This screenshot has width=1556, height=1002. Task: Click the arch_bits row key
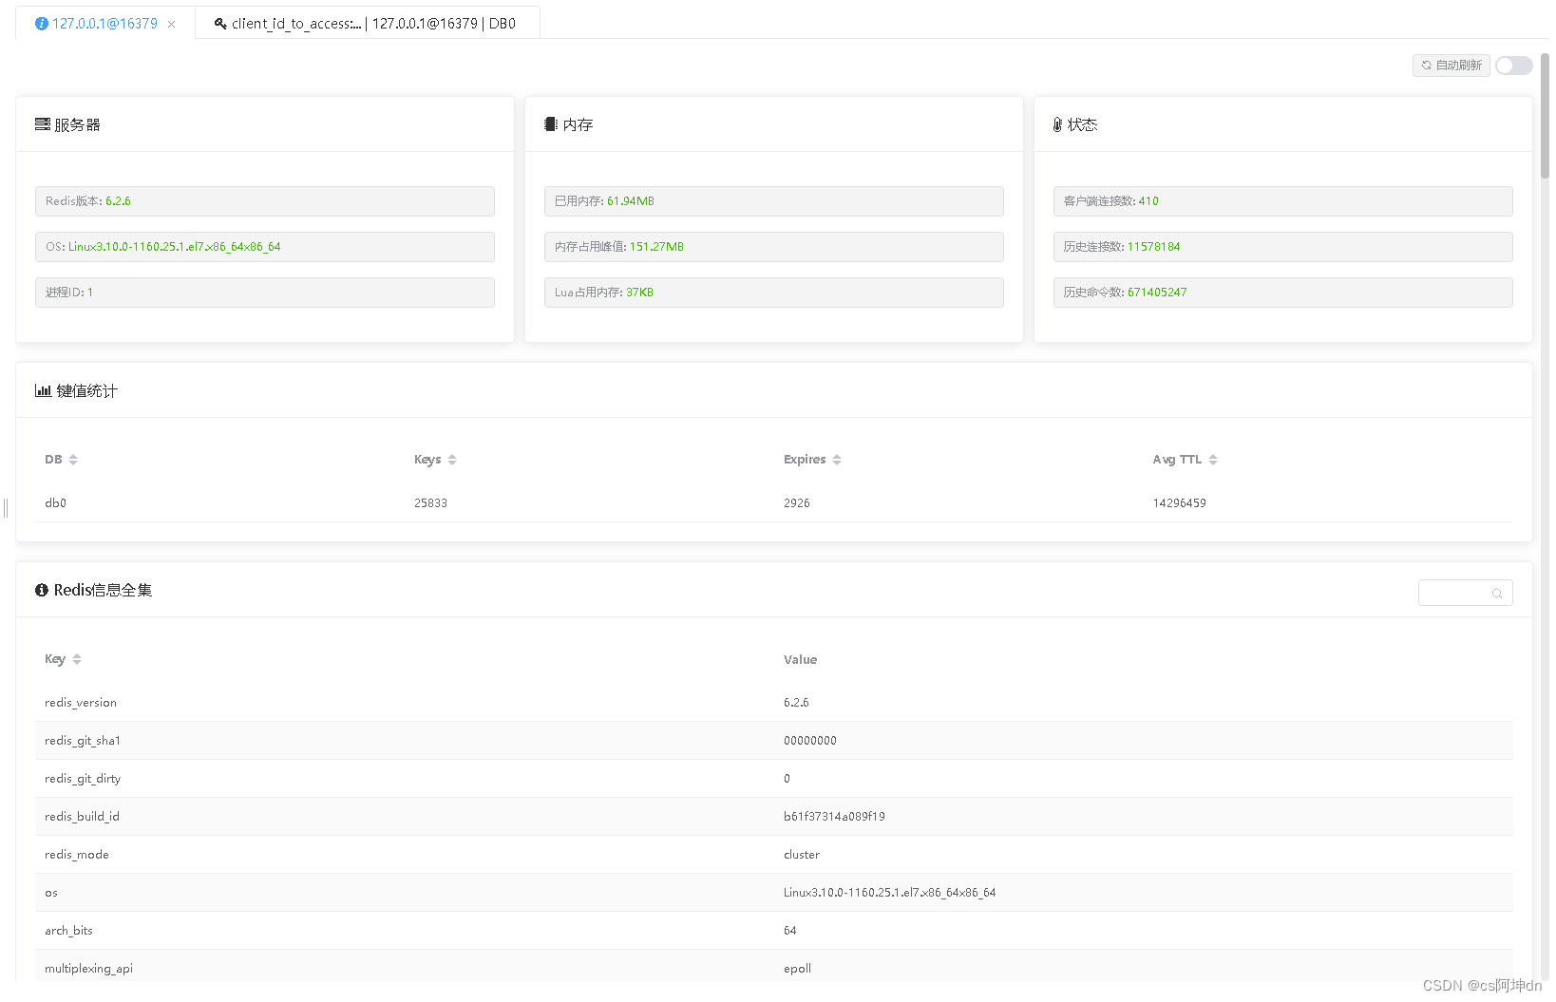point(68,931)
